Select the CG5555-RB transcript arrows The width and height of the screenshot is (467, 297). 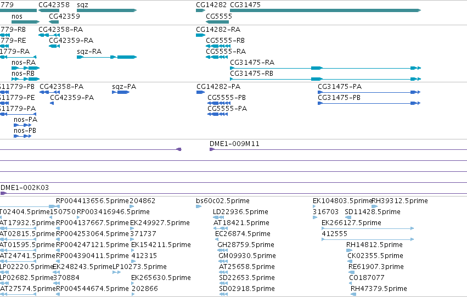(x=218, y=46)
